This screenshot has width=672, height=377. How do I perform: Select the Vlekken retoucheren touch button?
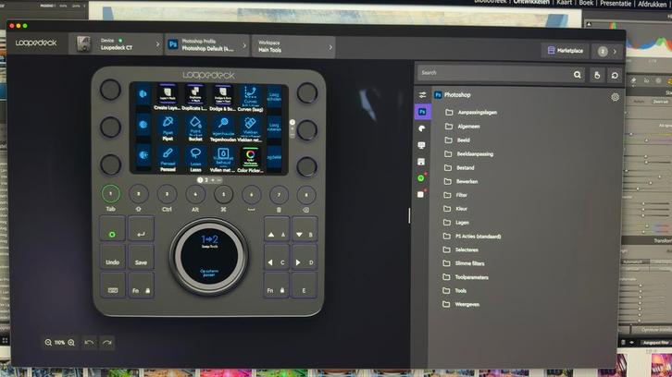click(x=250, y=128)
